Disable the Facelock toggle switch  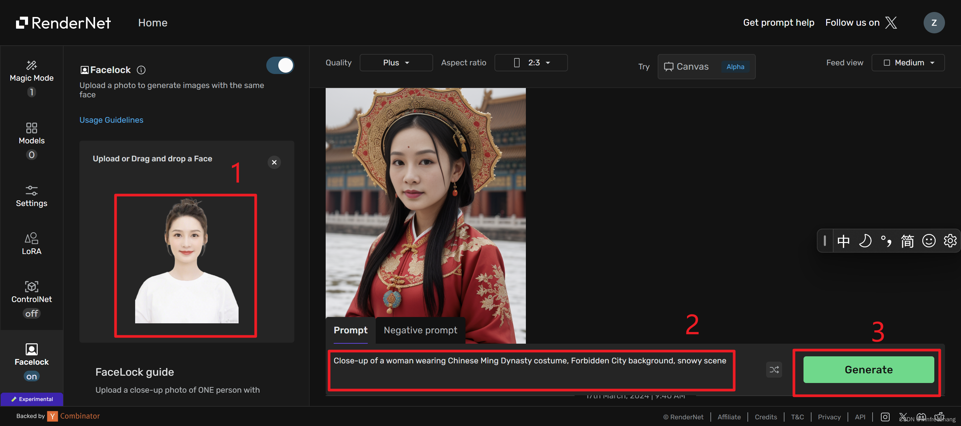(280, 65)
